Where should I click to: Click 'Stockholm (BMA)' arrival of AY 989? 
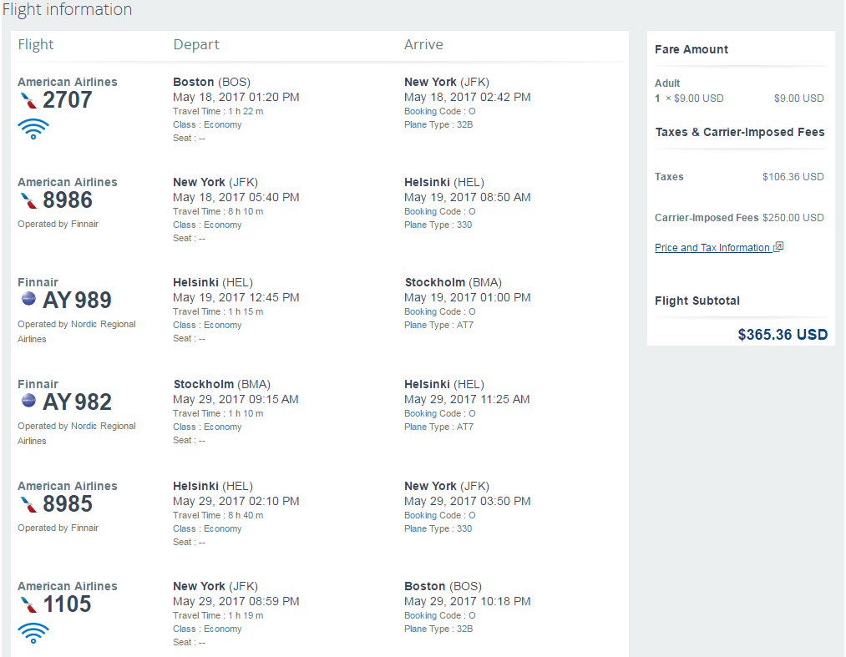pyautogui.click(x=453, y=283)
